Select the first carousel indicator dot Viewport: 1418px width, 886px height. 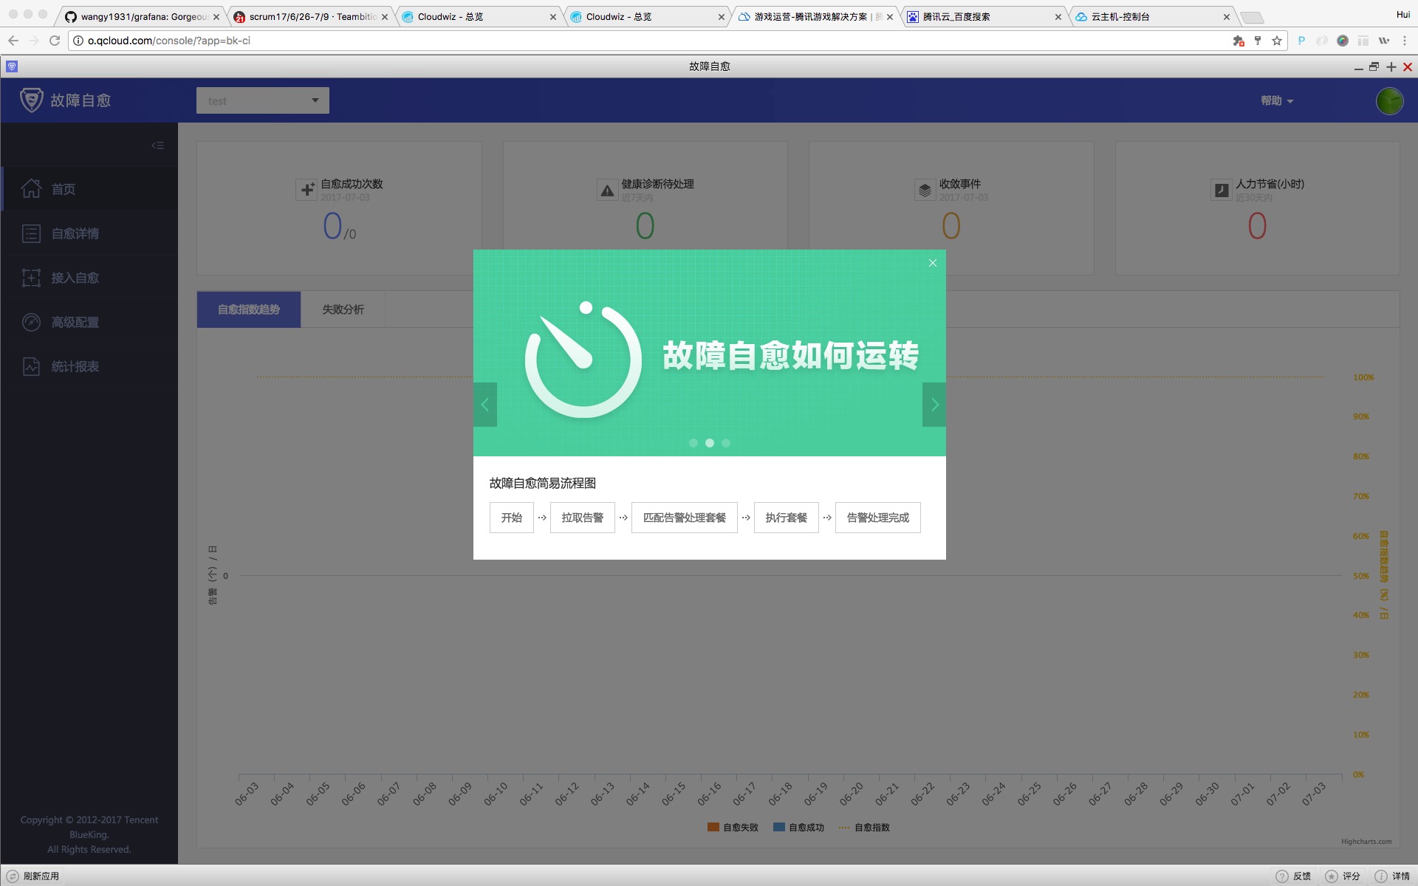pyautogui.click(x=693, y=443)
